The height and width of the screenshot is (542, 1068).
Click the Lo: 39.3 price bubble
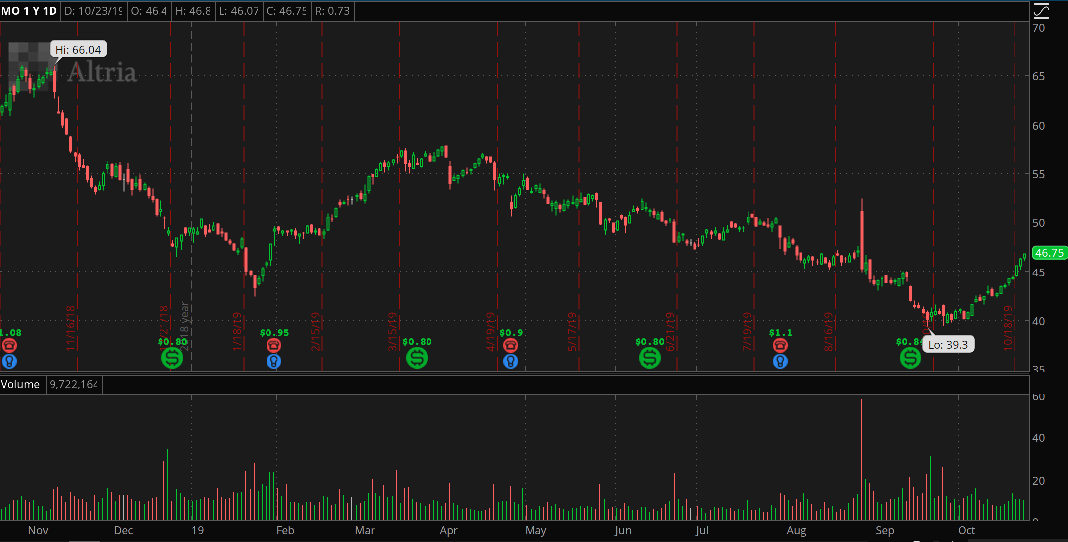tap(948, 345)
